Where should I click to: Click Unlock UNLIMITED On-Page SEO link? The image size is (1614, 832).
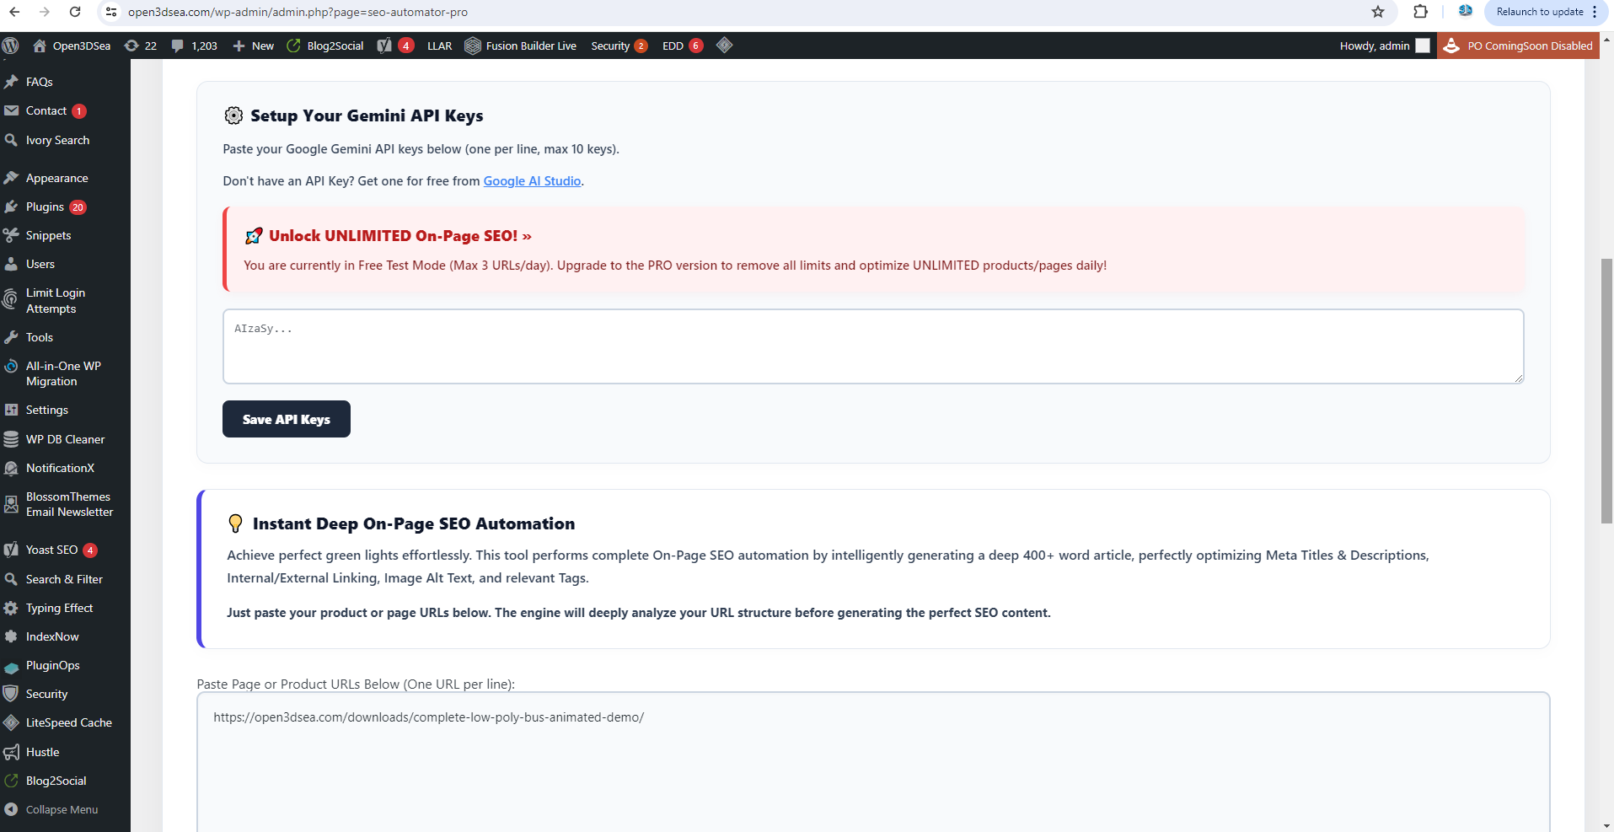coord(399,236)
